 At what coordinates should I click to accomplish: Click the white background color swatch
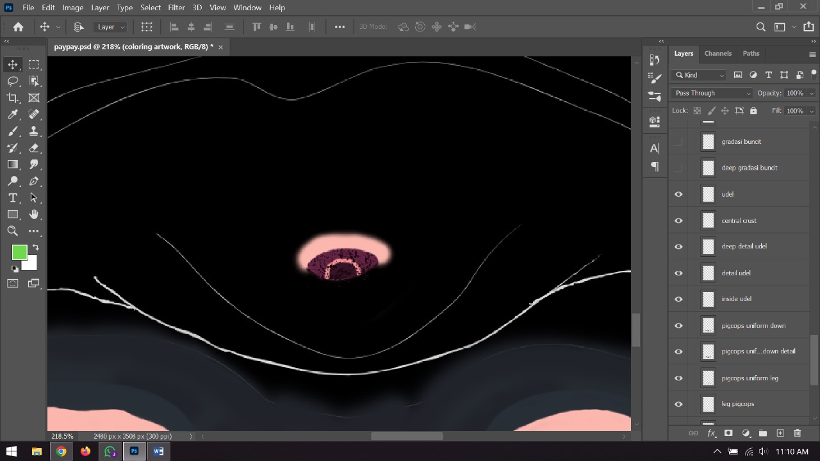click(x=31, y=264)
